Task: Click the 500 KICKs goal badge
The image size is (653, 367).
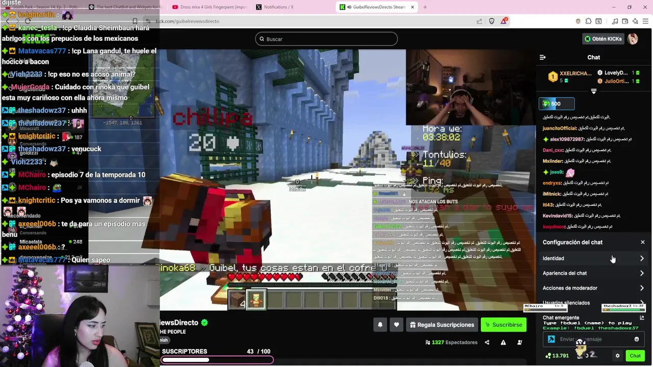Action: click(557, 104)
